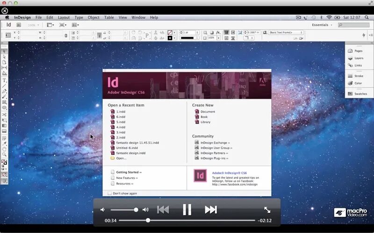Open the Object menu
Screen dimensions: 374x233
coord(93,17)
